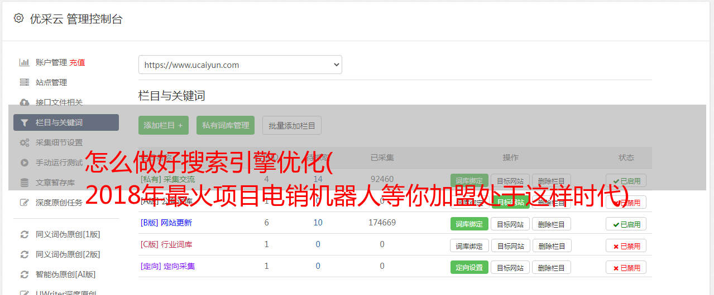Click the 操作 column header
The height and width of the screenshot is (295, 714).
point(511,158)
